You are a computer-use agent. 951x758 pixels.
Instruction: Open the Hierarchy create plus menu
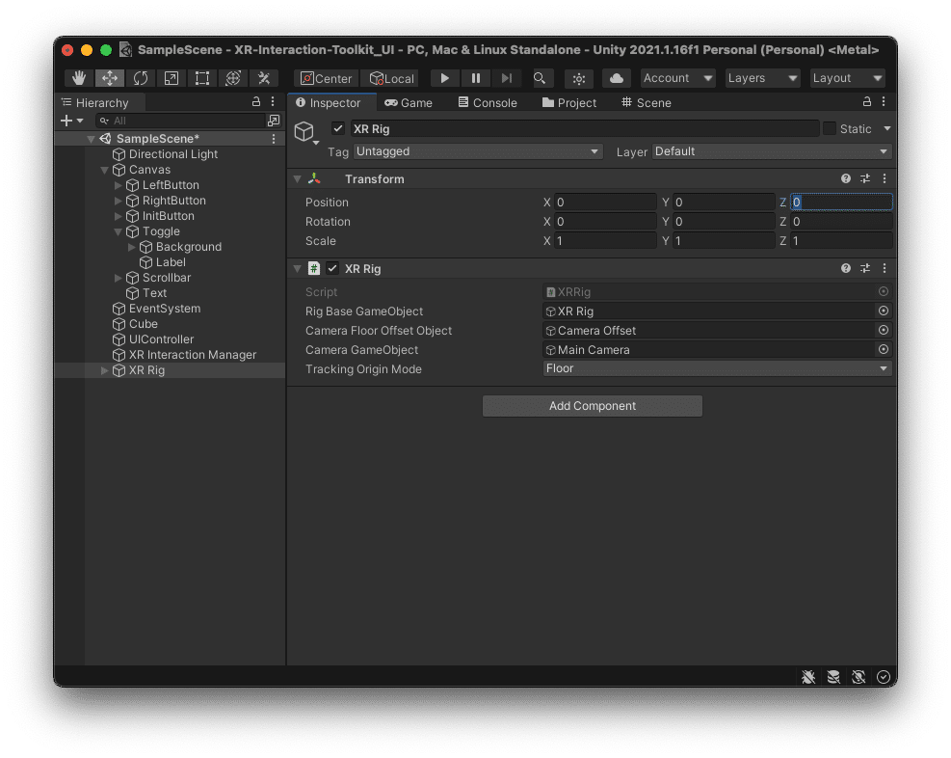pos(72,121)
